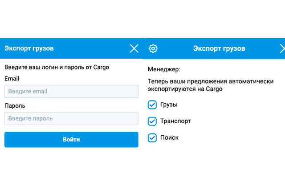Click the Войти button
This screenshot has height=178, width=285.
pos(71,139)
